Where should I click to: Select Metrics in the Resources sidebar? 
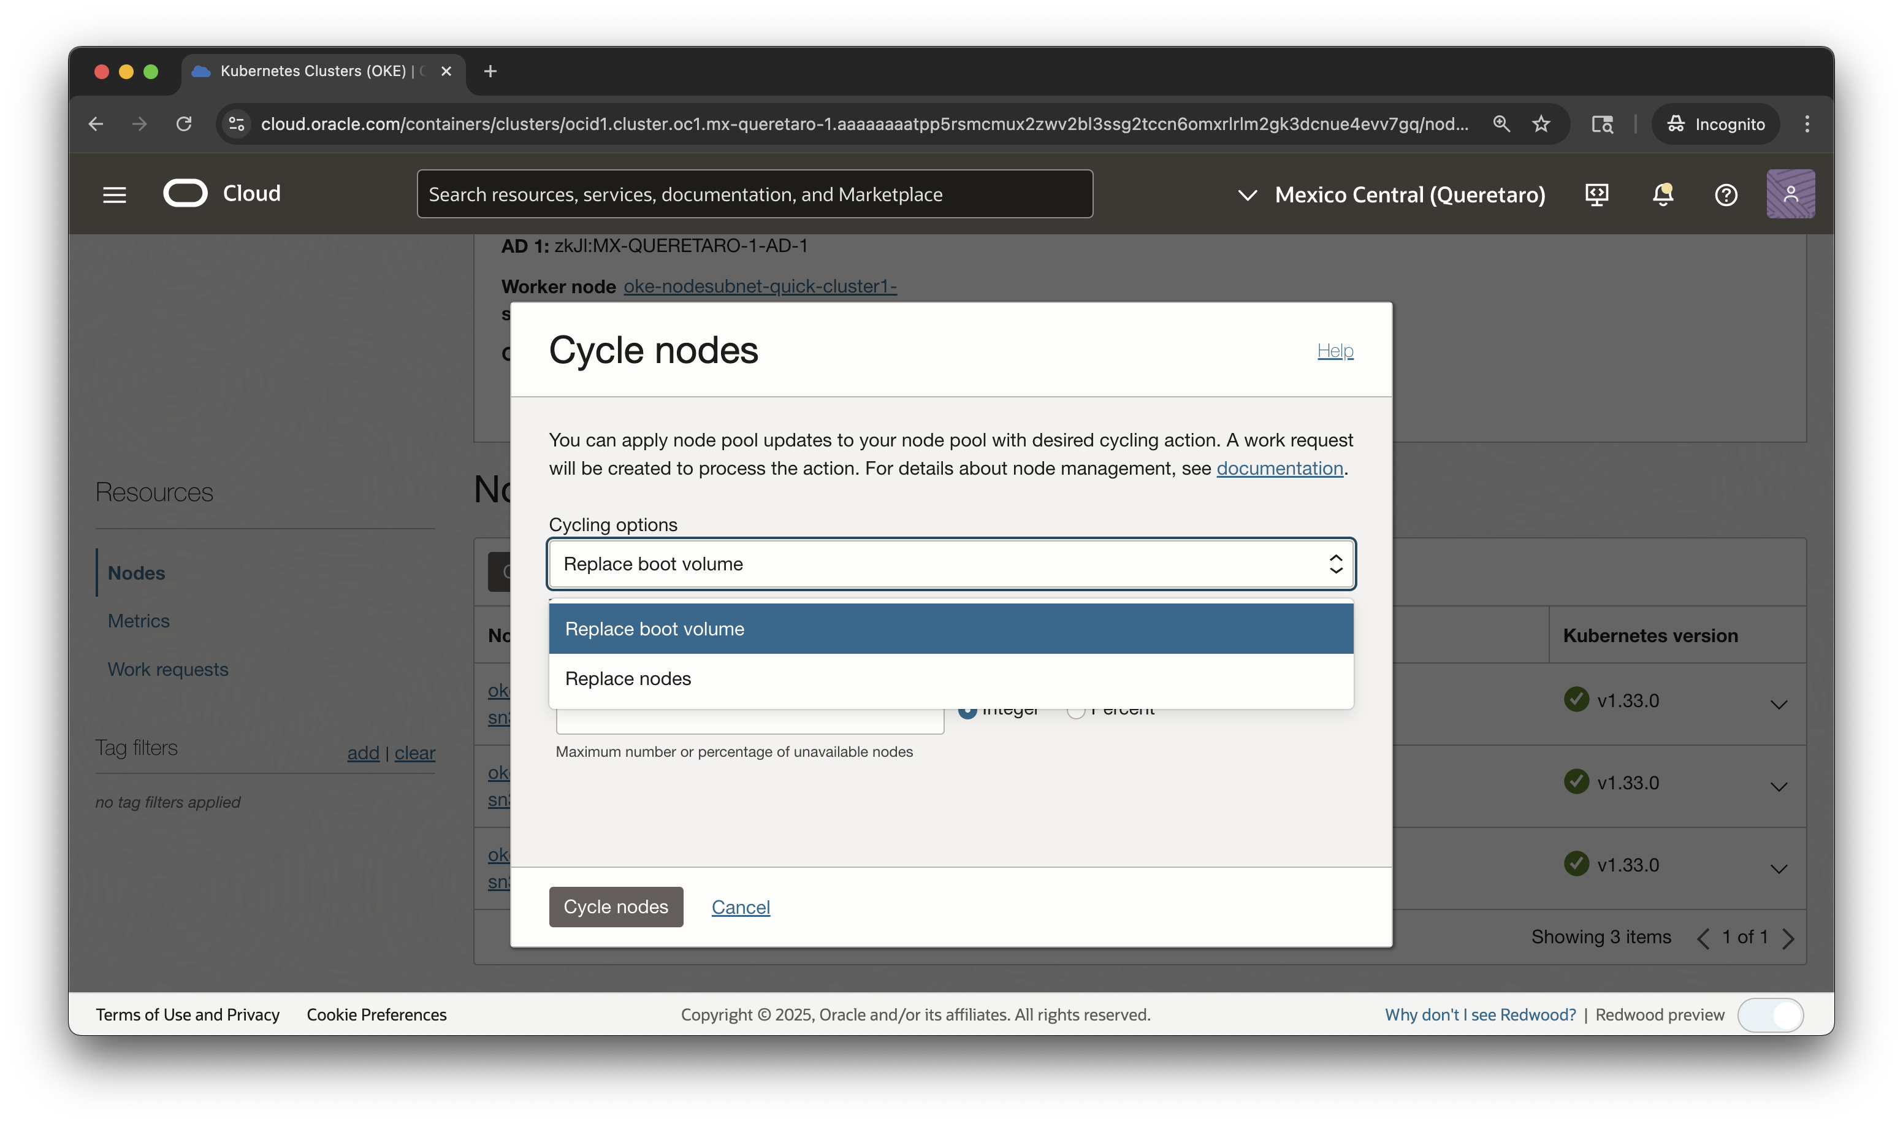(139, 621)
